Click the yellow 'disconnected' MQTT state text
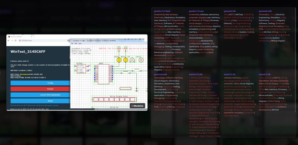Image resolution: width=298 pixels, height=145 pixels. pyautogui.click(x=25, y=74)
